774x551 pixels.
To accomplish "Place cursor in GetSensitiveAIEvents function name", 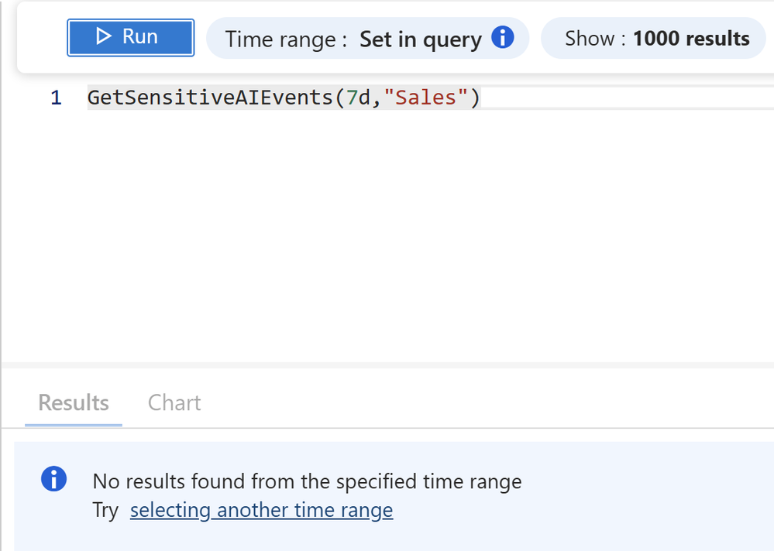I will pyautogui.click(x=211, y=98).
